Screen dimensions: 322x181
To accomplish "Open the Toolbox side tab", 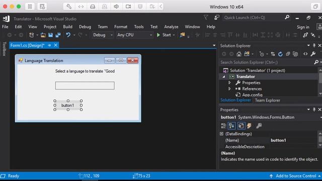I will [4, 49].
